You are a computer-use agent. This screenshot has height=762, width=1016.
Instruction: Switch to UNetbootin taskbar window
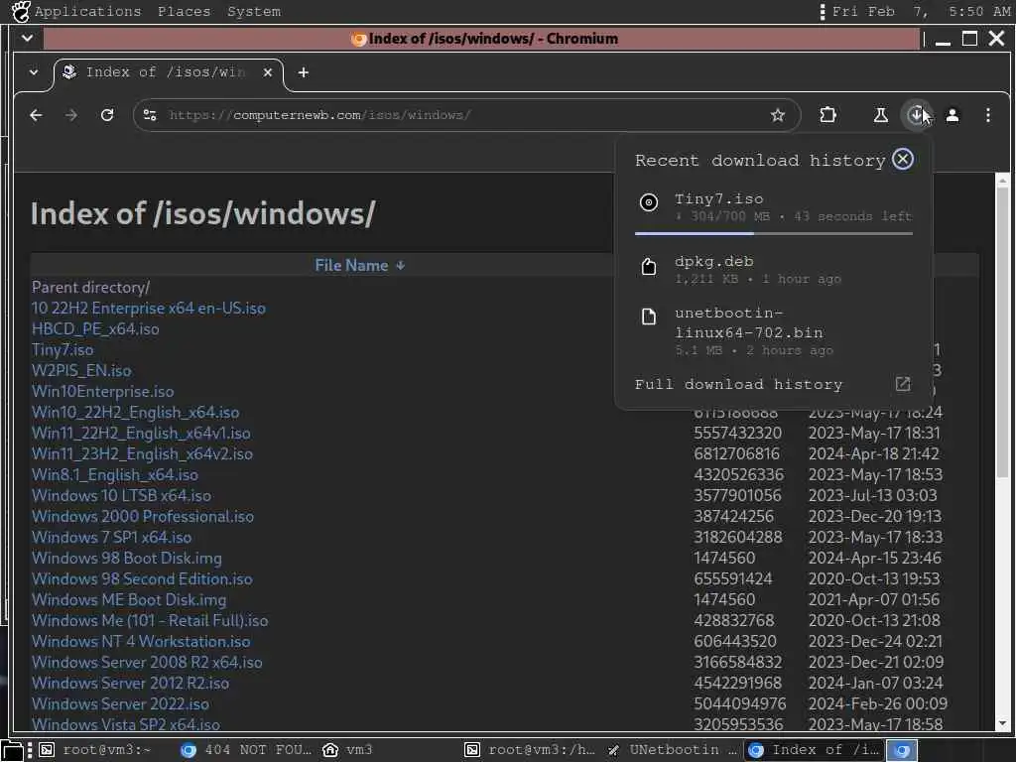[x=673, y=750]
